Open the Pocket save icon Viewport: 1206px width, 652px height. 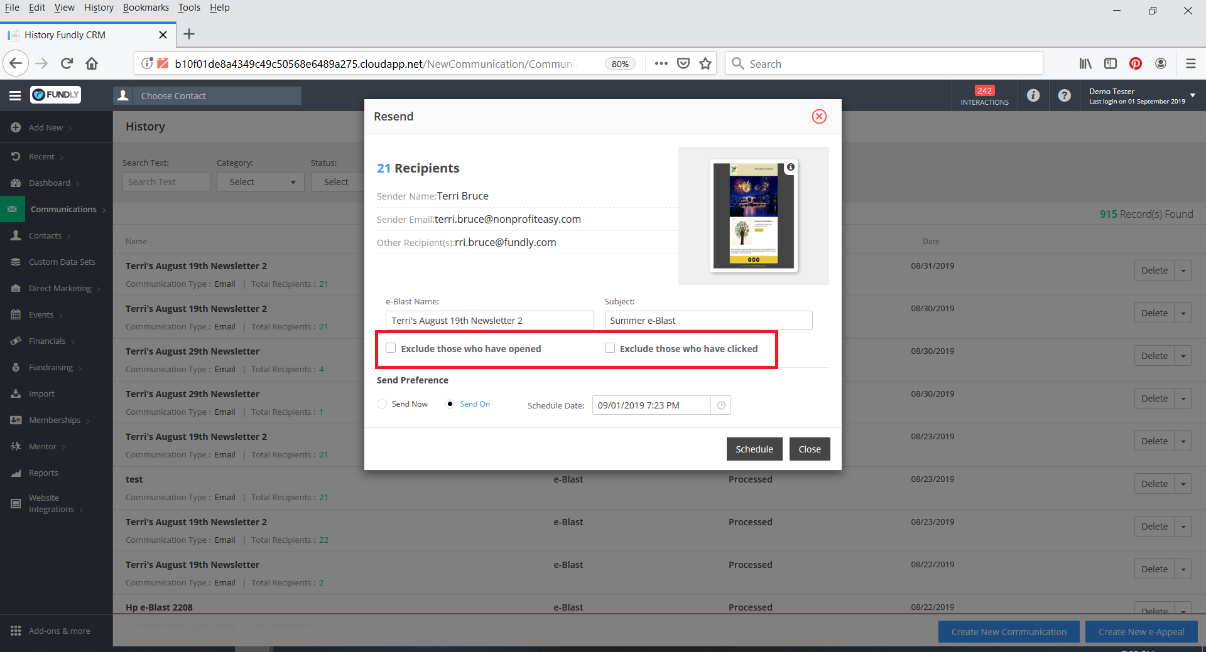coord(683,63)
